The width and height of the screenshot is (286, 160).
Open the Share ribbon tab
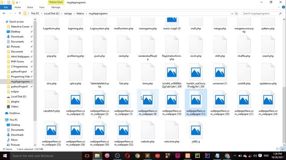pyautogui.click(x=30, y=7)
